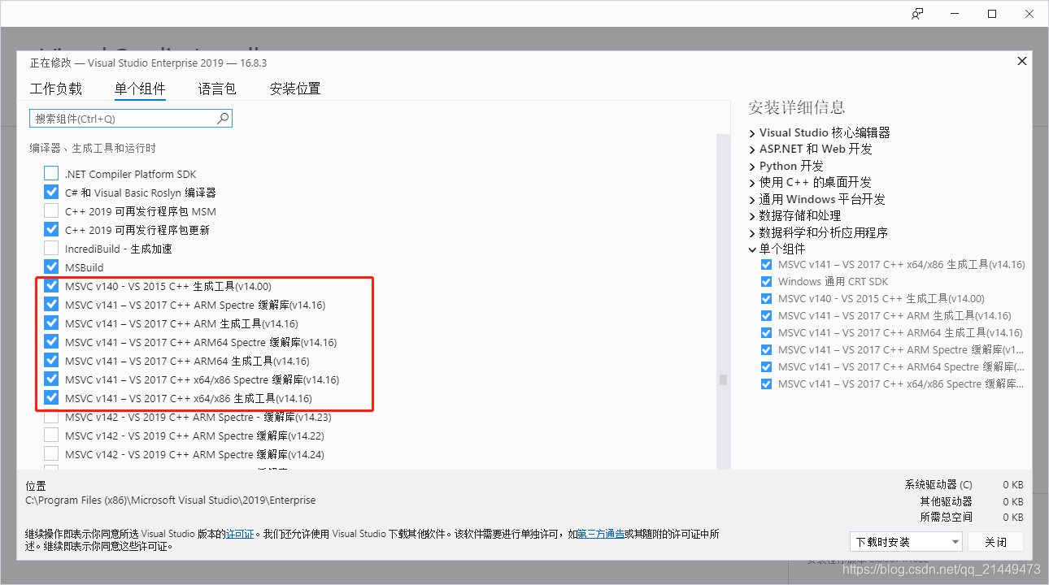Select the 单个组件 tab

pos(140,89)
